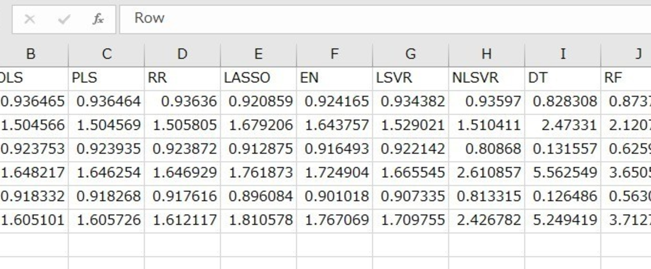651x269 pixels.
Task: Select column H header
Action: click(487, 54)
